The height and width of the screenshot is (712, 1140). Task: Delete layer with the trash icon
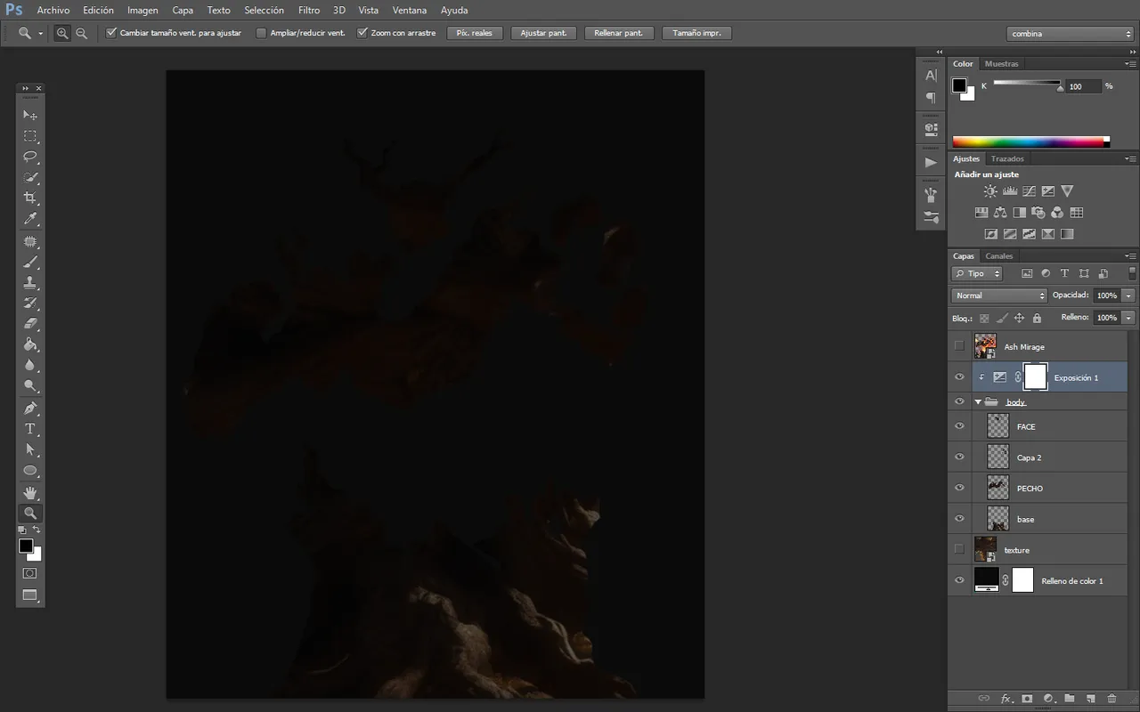[x=1111, y=699]
